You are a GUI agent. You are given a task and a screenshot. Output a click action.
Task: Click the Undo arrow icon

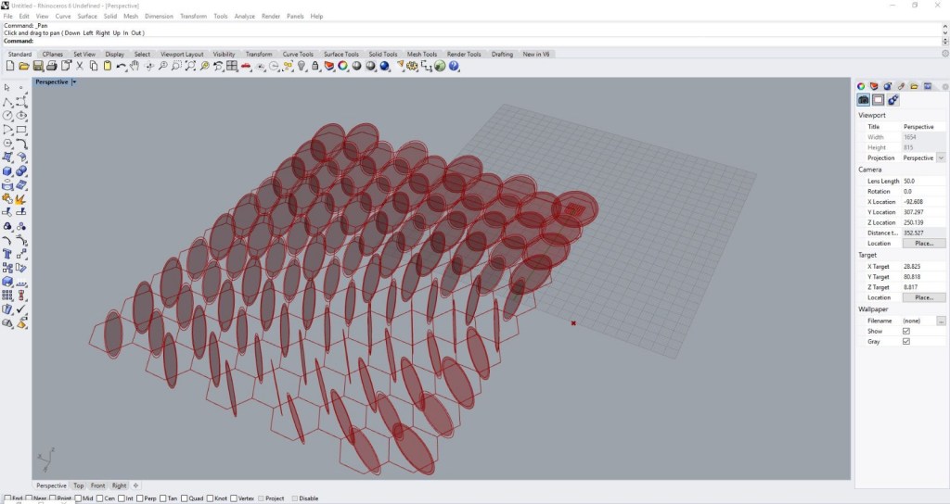[121, 67]
